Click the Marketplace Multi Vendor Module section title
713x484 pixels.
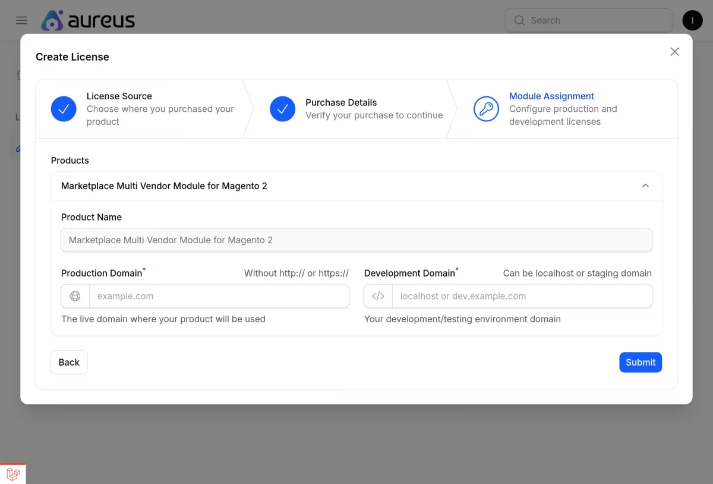pos(164,186)
